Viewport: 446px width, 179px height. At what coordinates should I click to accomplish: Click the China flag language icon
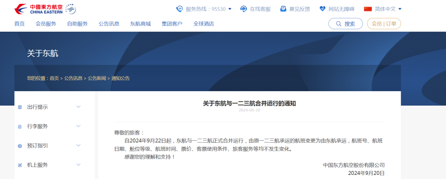click(x=368, y=9)
